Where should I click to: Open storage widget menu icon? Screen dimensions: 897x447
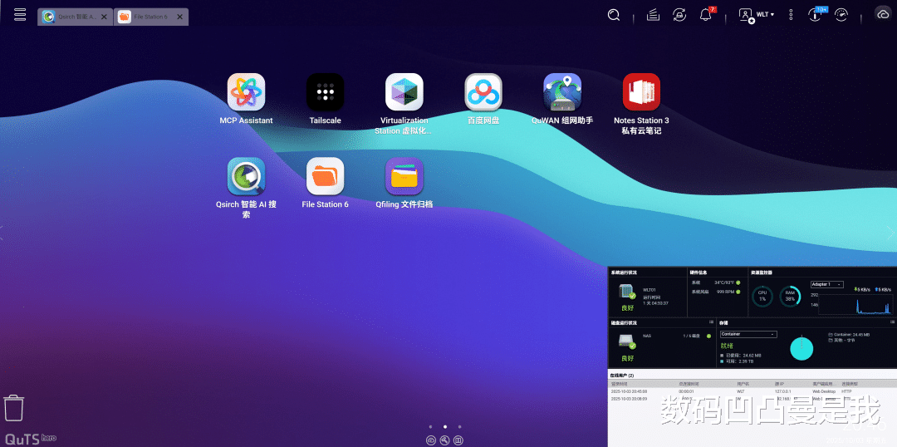click(892, 322)
